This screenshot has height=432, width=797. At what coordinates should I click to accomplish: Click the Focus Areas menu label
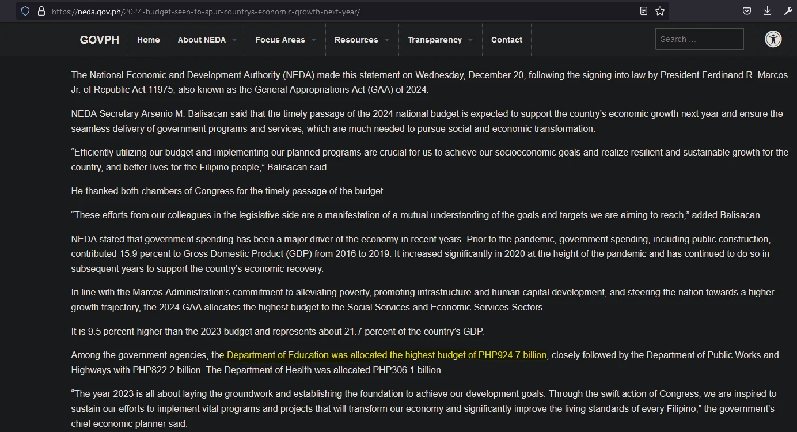(x=280, y=40)
